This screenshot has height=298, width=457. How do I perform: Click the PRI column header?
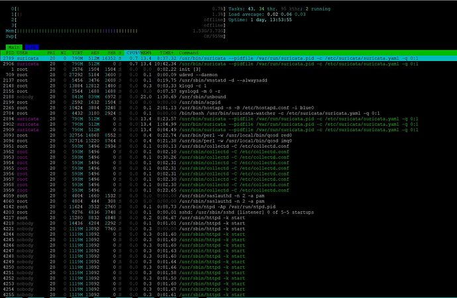point(51,53)
